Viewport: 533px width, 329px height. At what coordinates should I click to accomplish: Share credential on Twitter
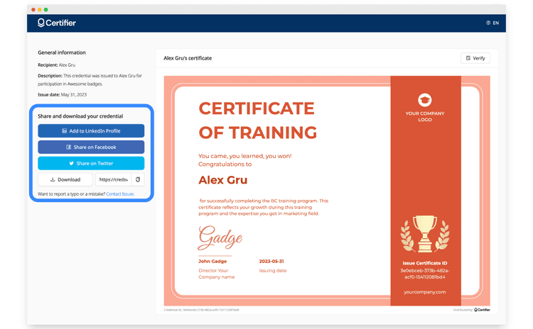point(91,164)
